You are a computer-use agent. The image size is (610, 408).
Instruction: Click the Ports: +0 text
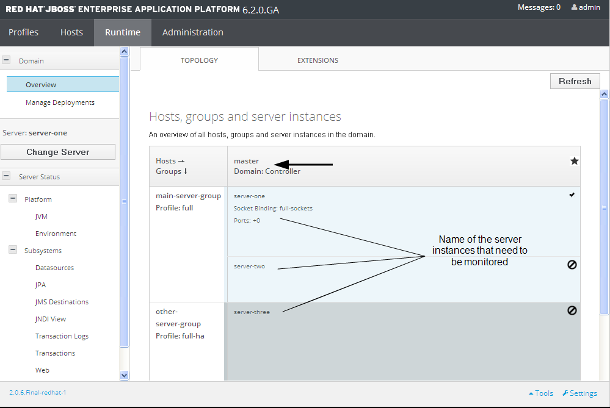click(x=247, y=220)
